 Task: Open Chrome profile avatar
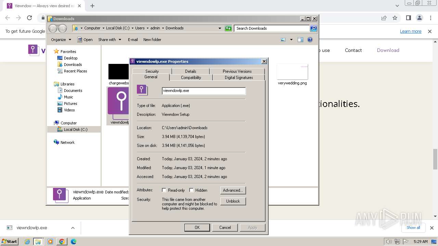click(x=419, y=18)
